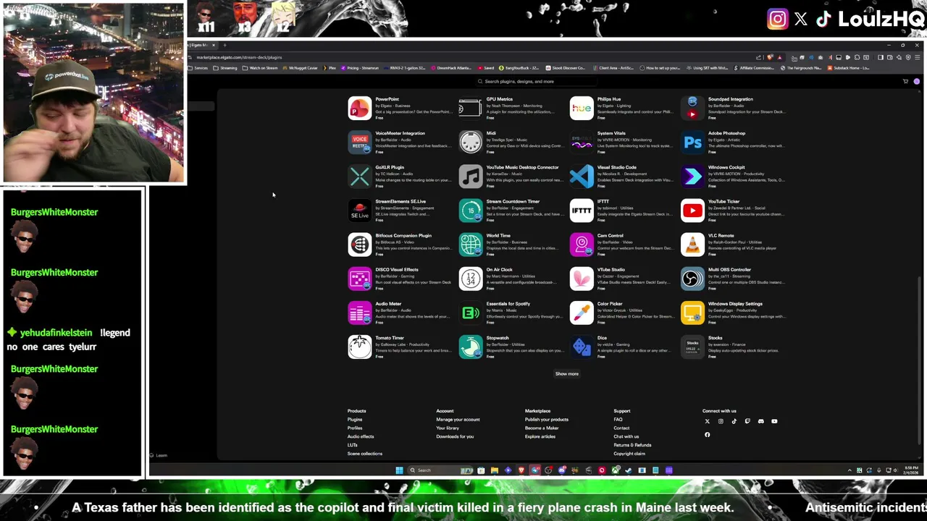Open the Copyright claim link
The height and width of the screenshot is (521, 927).
(x=629, y=454)
